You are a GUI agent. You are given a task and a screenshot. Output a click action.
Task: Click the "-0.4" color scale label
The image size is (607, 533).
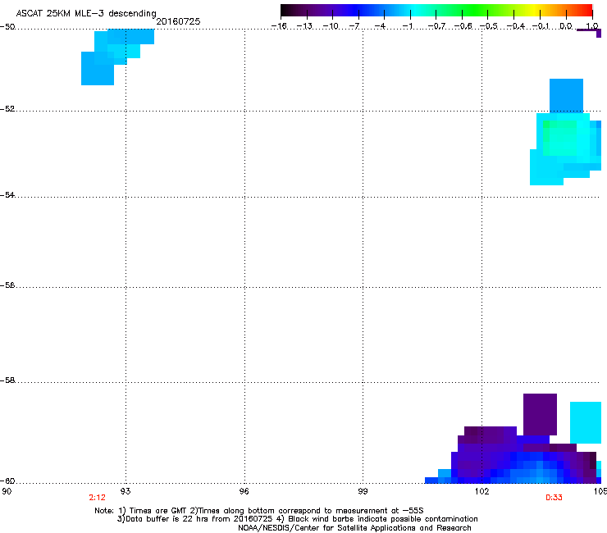[516, 26]
